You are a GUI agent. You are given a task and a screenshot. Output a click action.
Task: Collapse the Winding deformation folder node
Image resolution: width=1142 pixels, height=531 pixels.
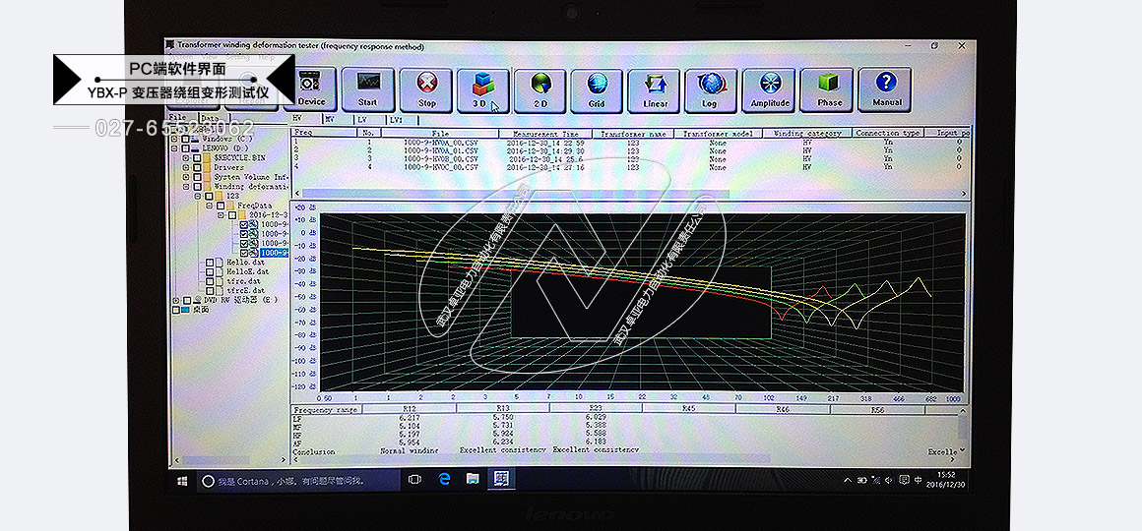(x=186, y=186)
